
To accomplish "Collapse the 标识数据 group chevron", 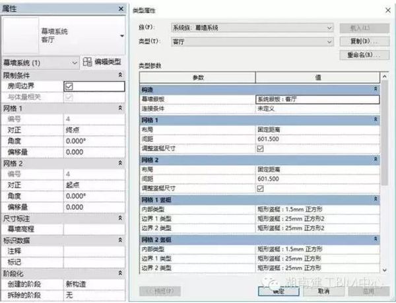I will (x=119, y=239).
